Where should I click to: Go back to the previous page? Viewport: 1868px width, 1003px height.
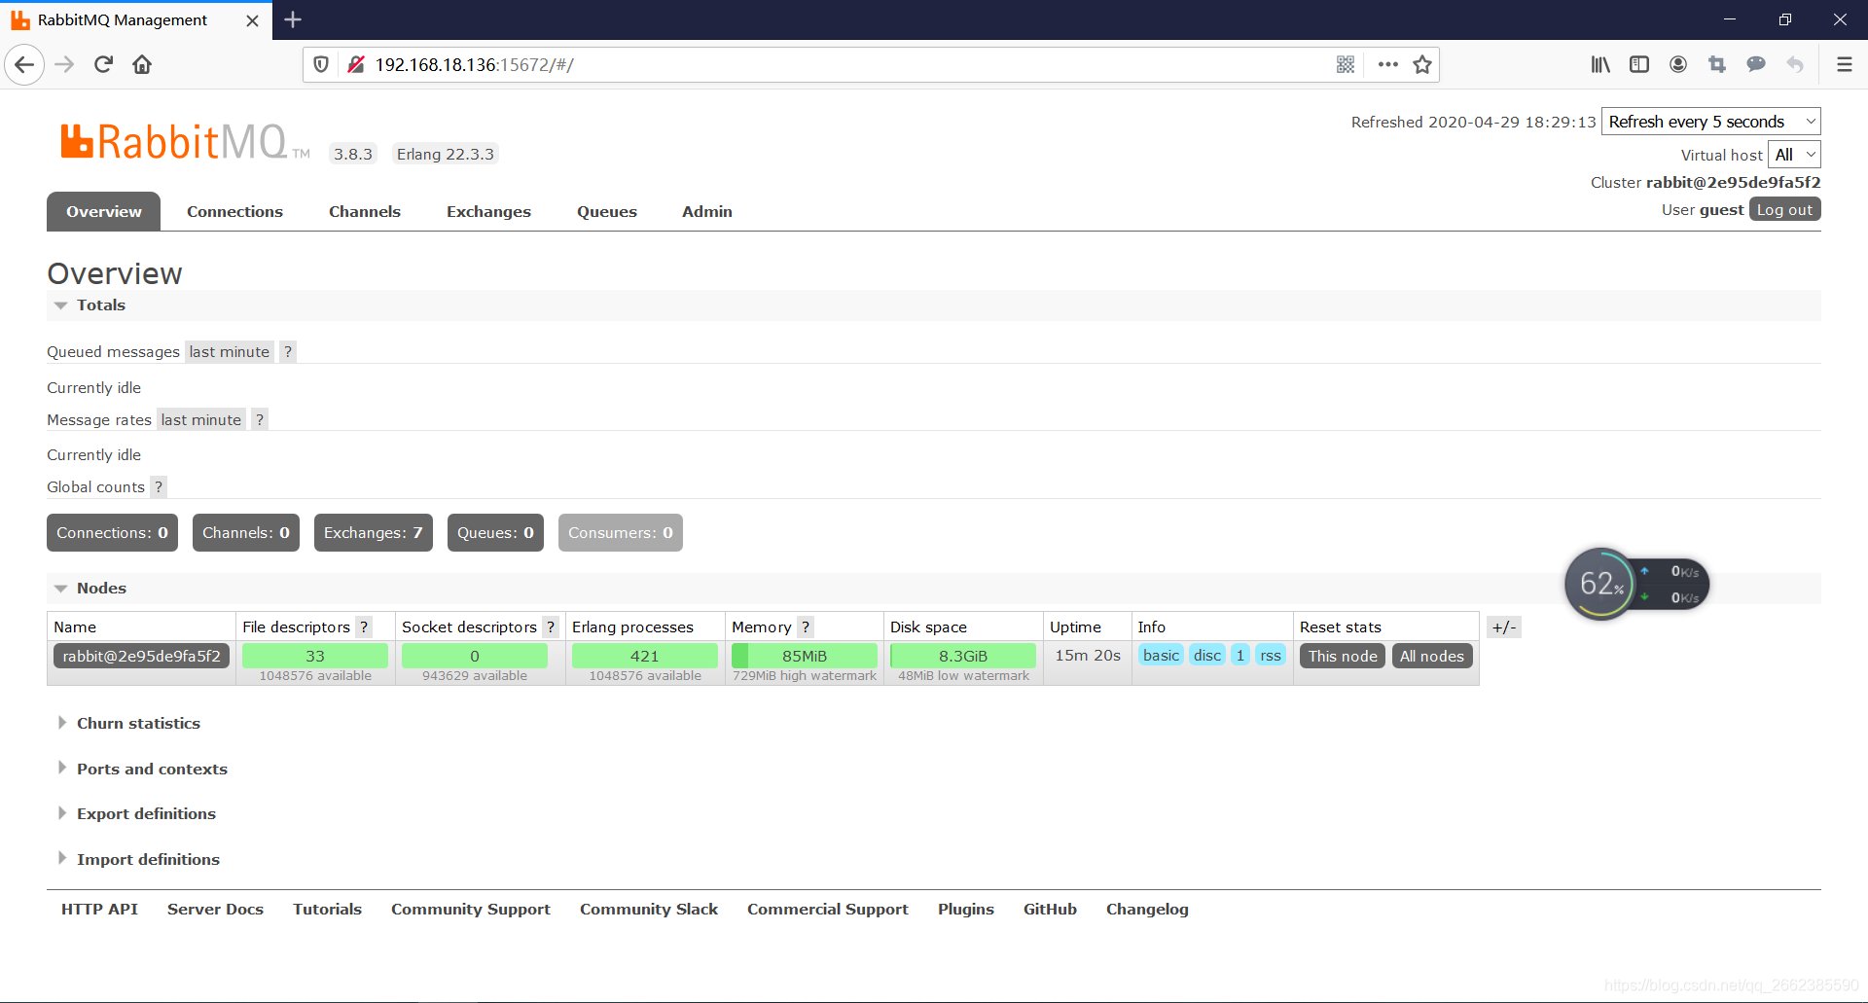(x=24, y=65)
